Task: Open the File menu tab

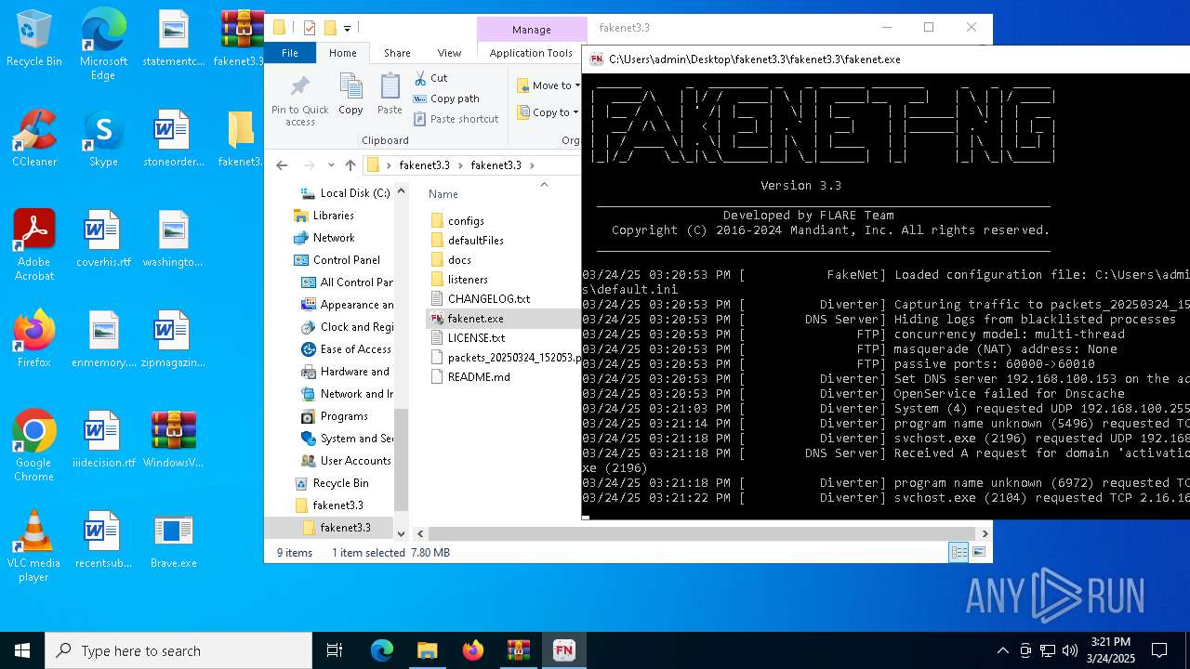Action: [x=290, y=53]
